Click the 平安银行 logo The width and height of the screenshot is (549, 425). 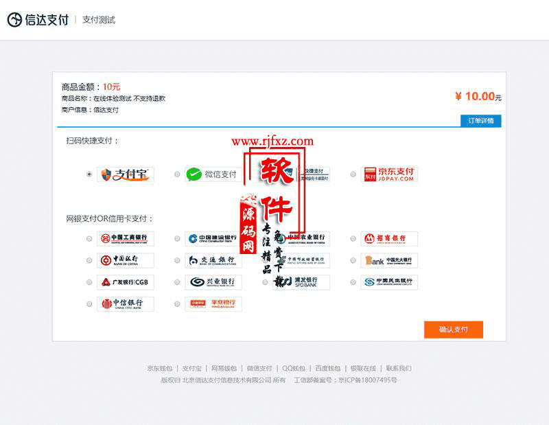click(x=213, y=304)
